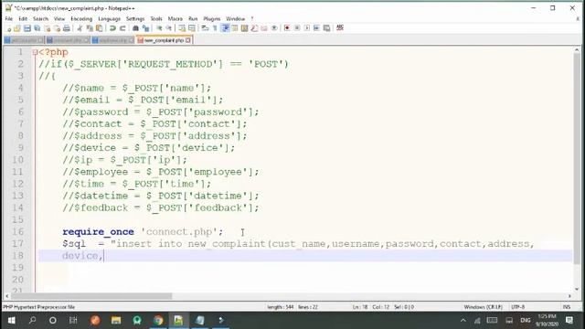The height and width of the screenshot is (329, 585).
Task: Click UTF-8 encoding status field
Action: click(518, 307)
